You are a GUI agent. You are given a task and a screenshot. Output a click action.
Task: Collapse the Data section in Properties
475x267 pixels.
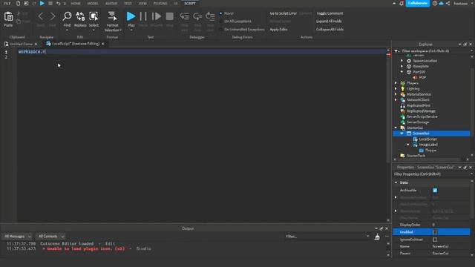point(396,182)
